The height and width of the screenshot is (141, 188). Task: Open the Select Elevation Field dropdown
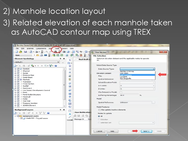pos(137,82)
